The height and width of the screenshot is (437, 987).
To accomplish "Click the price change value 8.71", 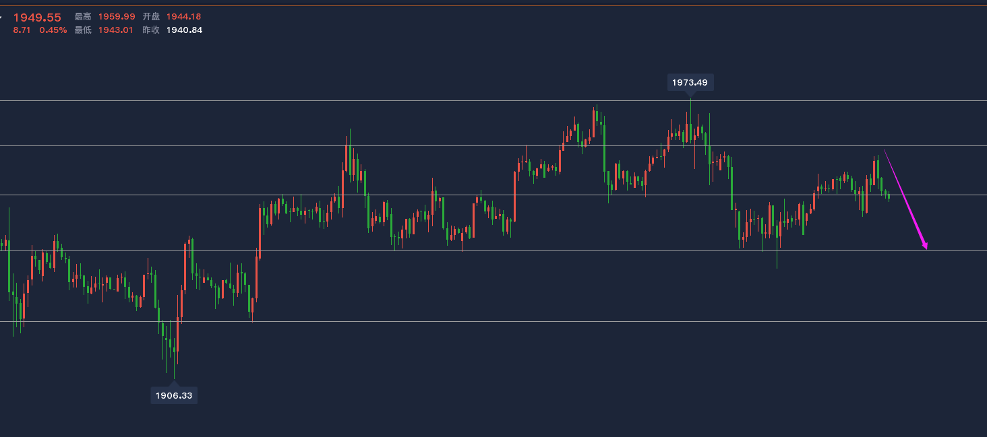I will [22, 30].
